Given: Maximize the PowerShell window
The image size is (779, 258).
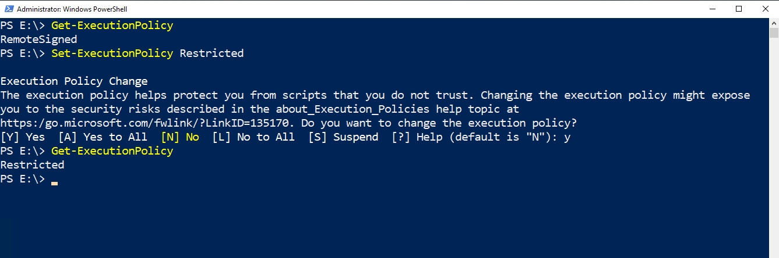Looking at the screenshot, I should 738,9.
